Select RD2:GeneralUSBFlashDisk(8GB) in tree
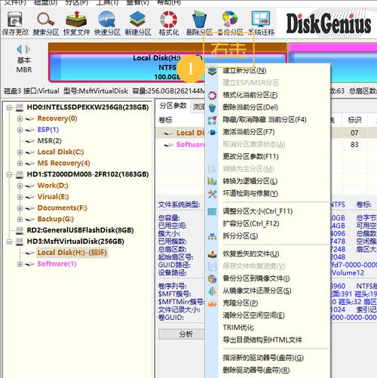377x378 pixels. (x=80, y=230)
